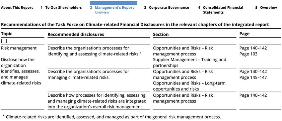The image size is (282, 121).
Task: Open first Page 140–142 reference
Action: [253, 48]
